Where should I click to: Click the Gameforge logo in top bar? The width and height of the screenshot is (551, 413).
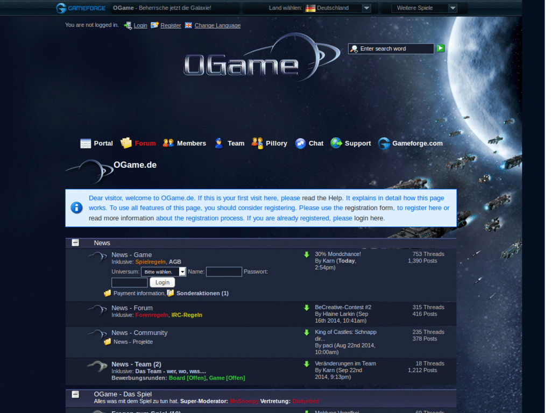coord(81,8)
